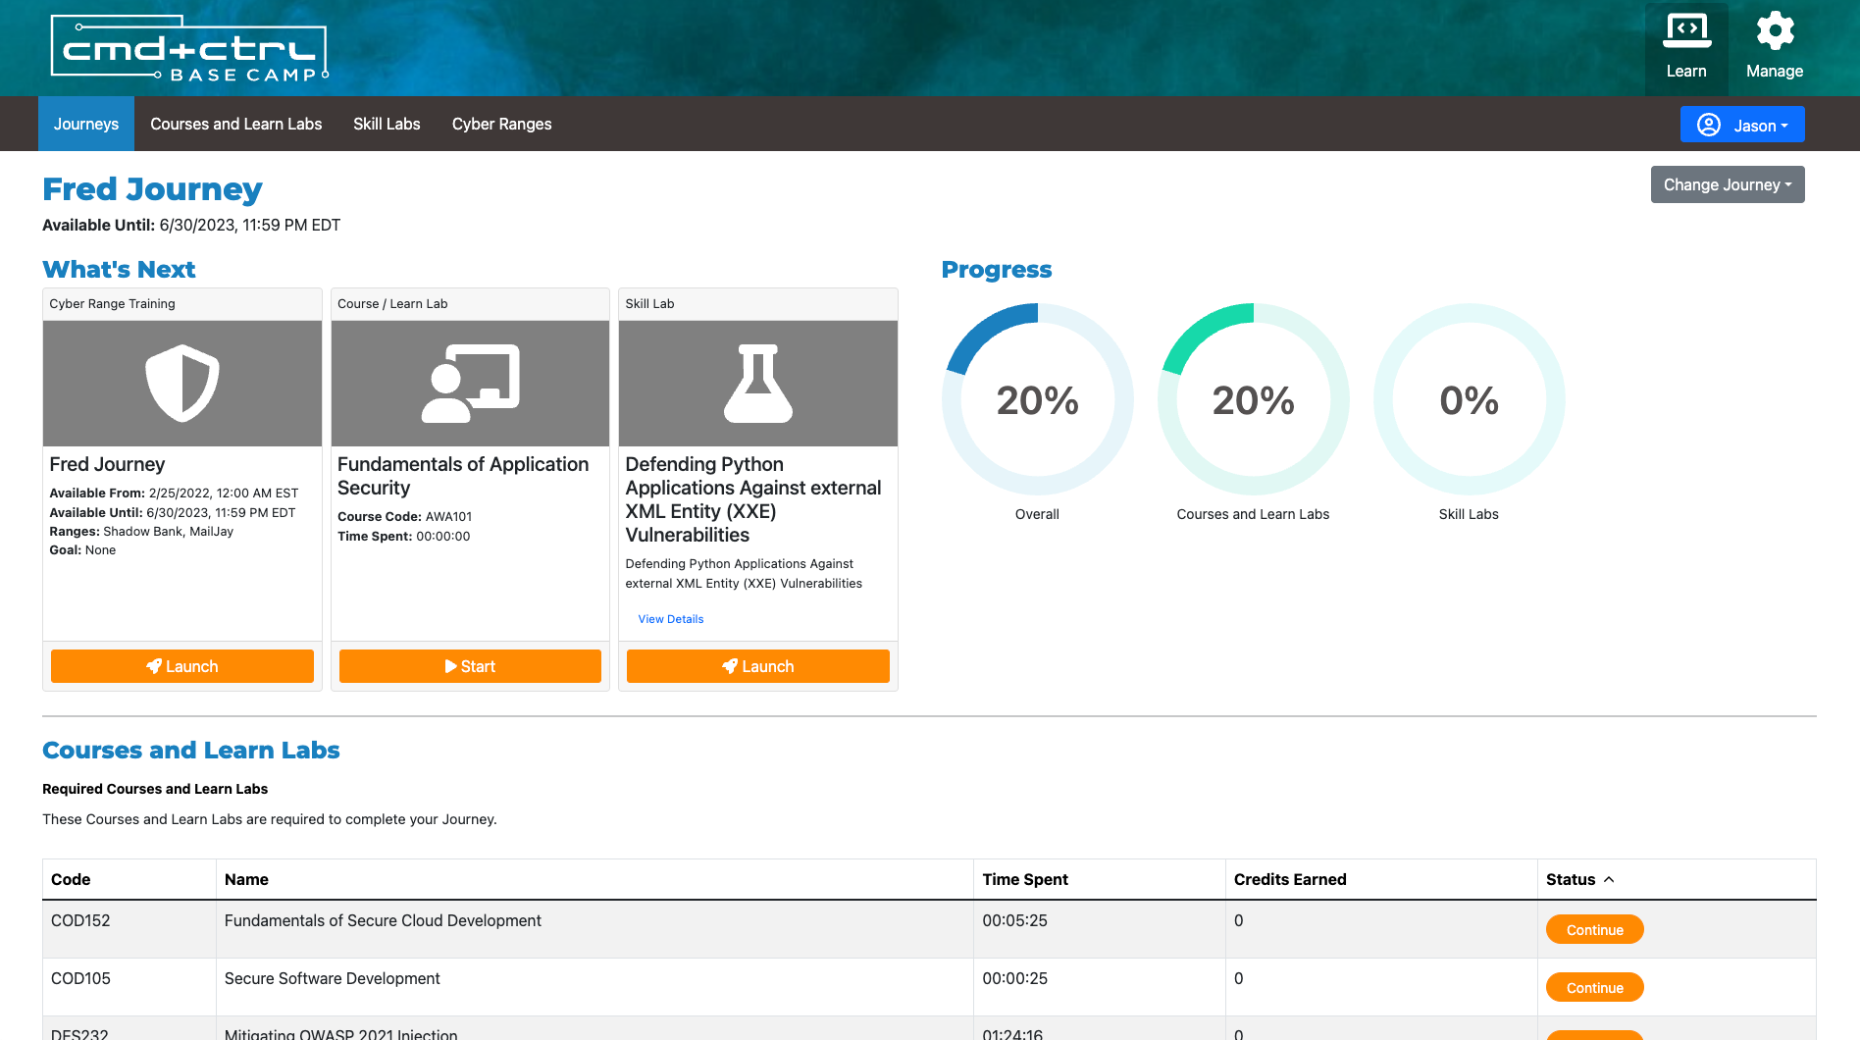Open View Details link for Defending Python lab

(x=671, y=619)
